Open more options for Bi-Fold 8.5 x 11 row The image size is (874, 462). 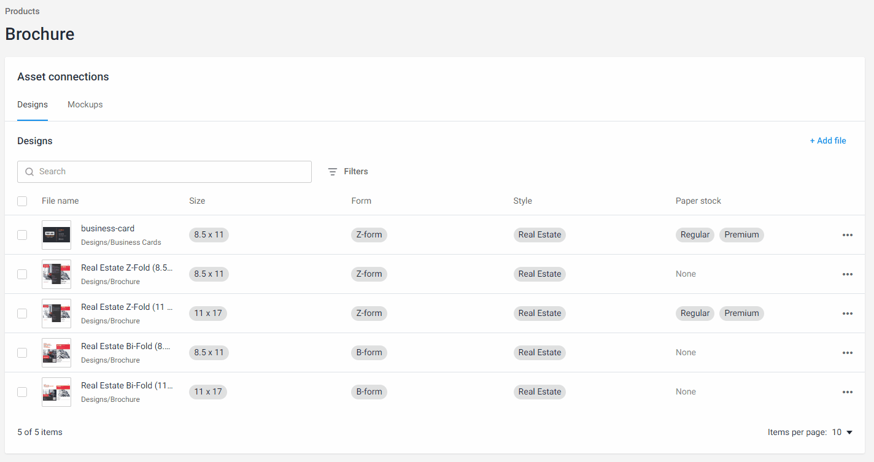[847, 353]
